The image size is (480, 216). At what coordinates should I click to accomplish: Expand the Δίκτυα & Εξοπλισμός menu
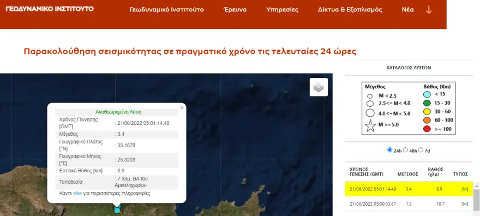[x=350, y=9]
